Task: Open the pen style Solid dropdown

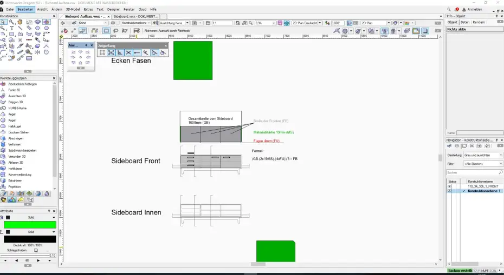Action: pos(33,232)
